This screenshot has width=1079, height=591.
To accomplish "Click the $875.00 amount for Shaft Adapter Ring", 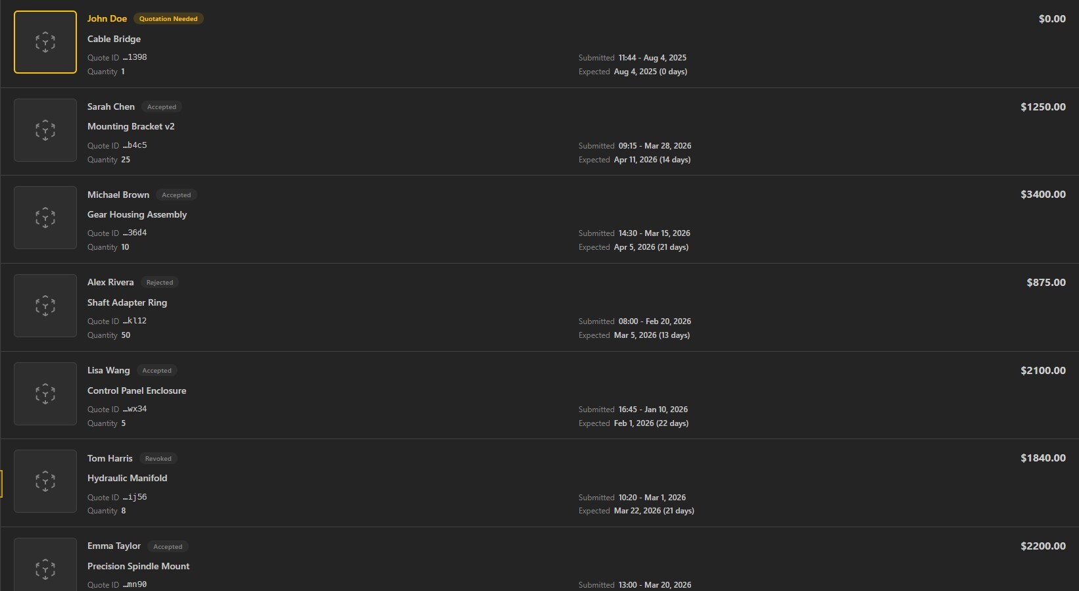I will 1046,282.
